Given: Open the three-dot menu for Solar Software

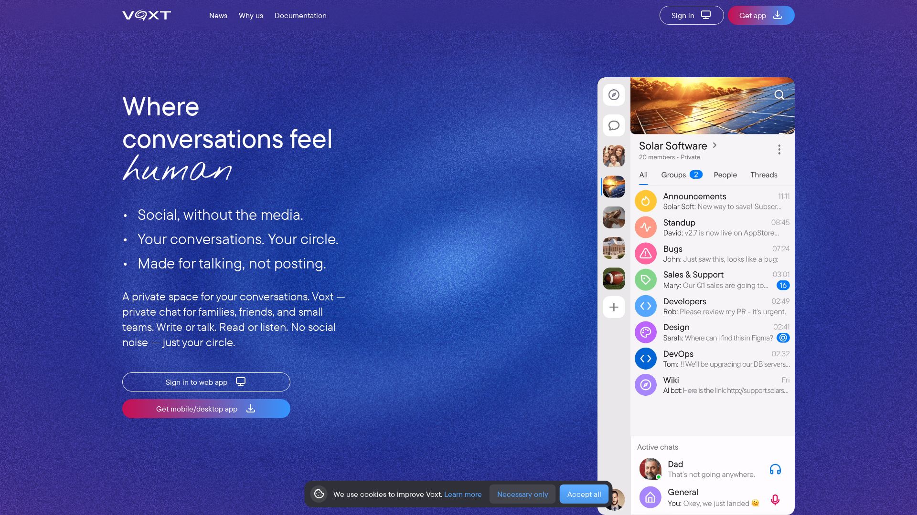Looking at the screenshot, I should pyautogui.click(x=779, y=150).
